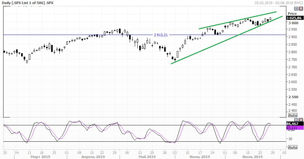Click the Апрель 2019 month label
Viewport: 304px width, 159px height.
93,157
